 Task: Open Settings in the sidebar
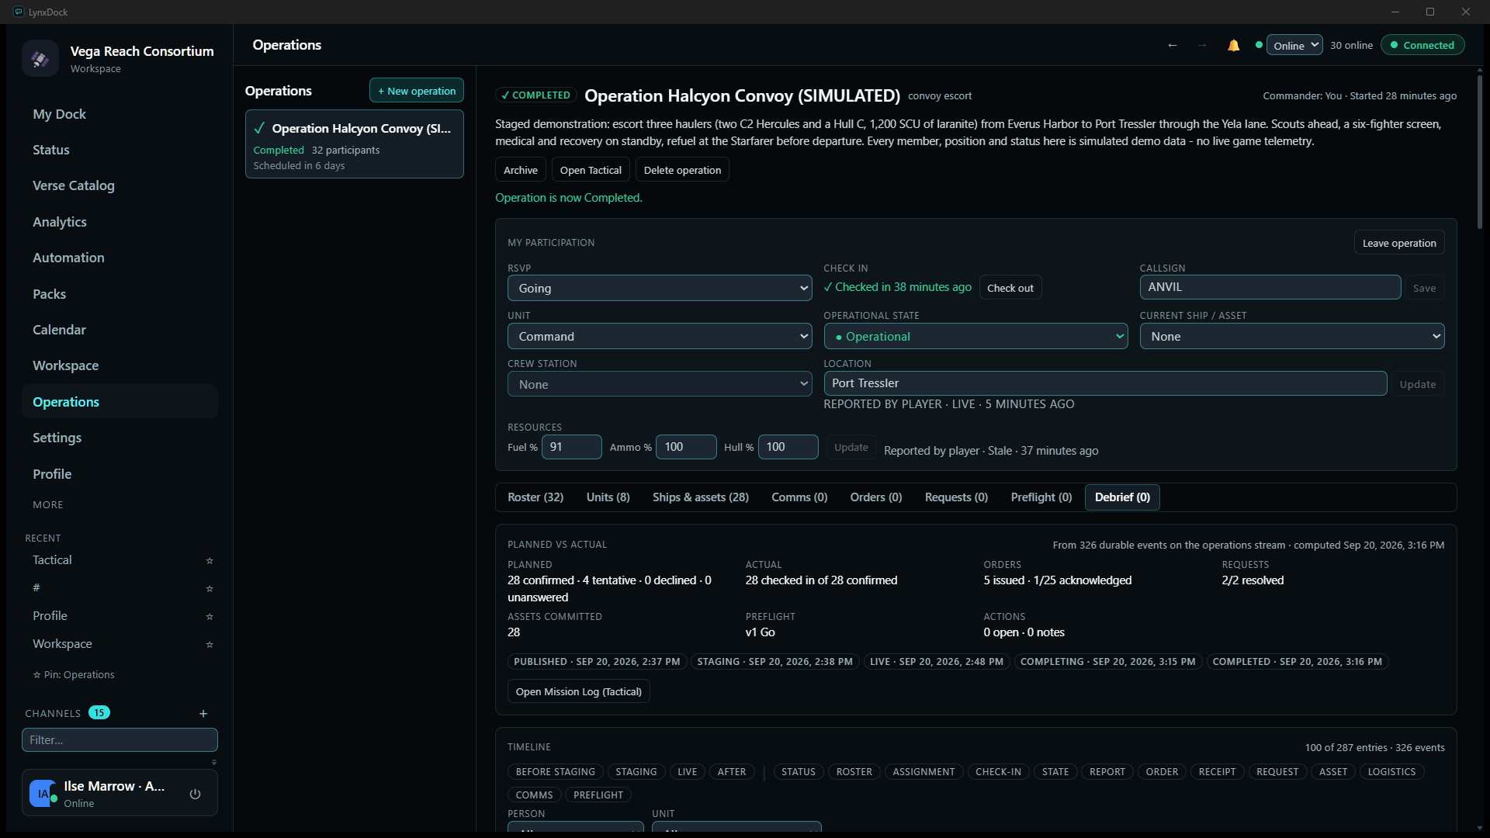coord(120,438)
